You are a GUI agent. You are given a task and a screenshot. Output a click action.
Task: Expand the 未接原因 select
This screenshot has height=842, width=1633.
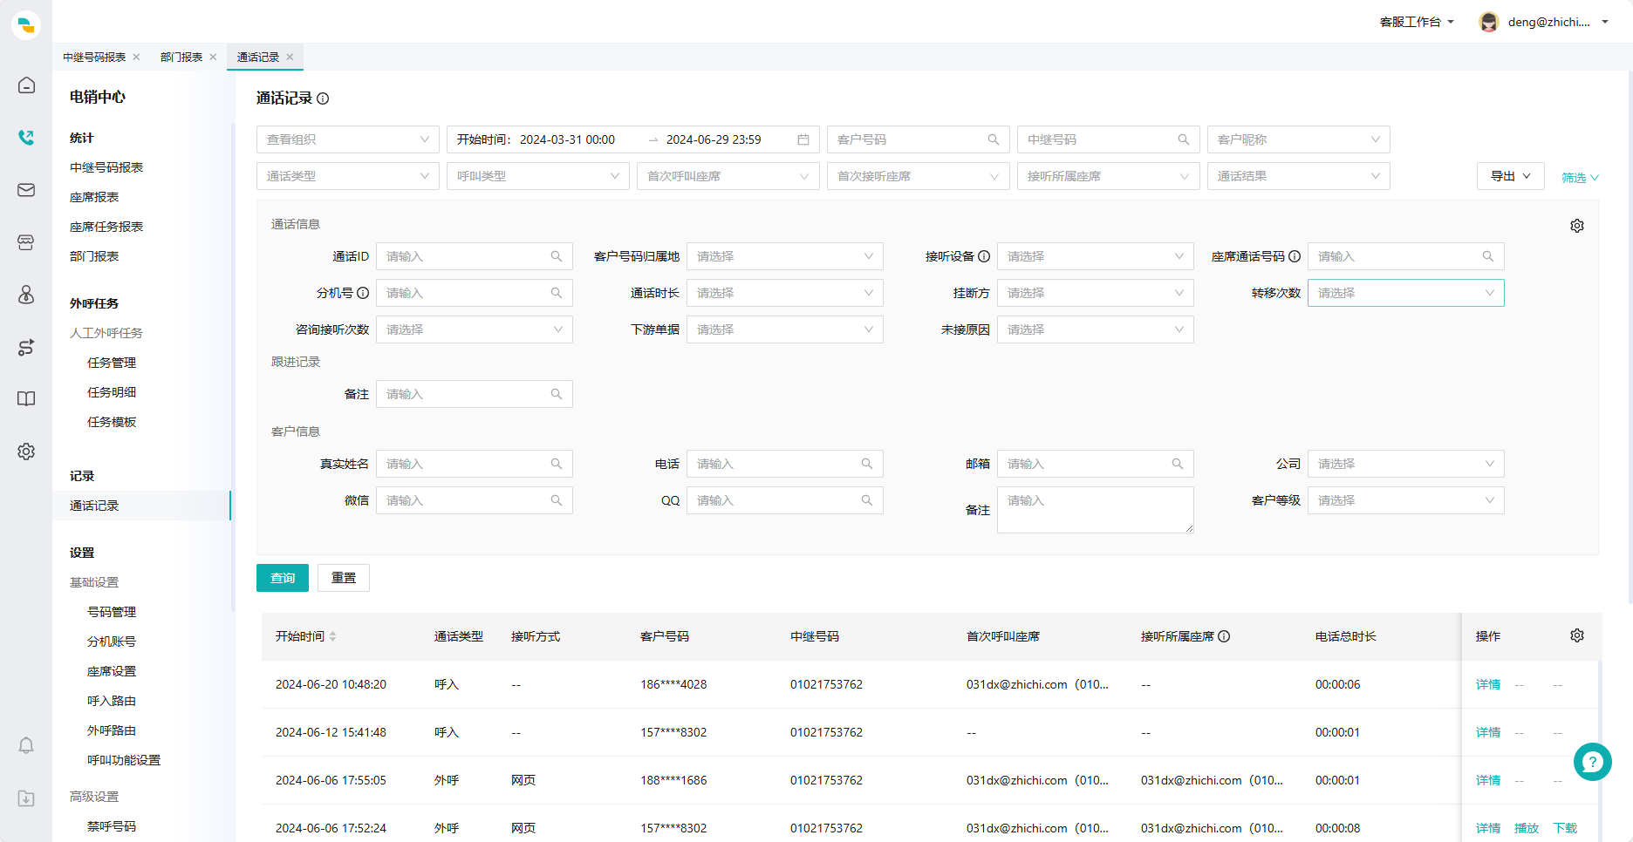pos(1096,329)
